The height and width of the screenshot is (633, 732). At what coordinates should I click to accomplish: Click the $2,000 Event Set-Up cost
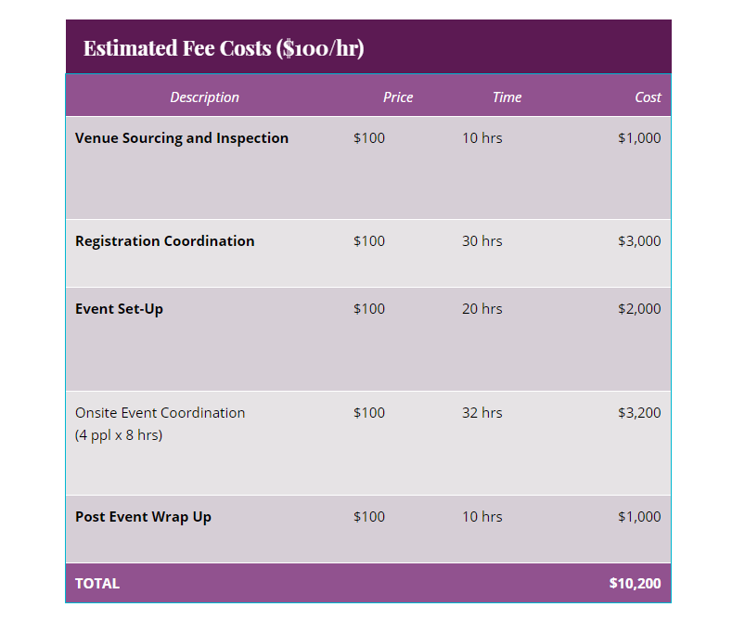pyautogui.click(x=639, y=309)
